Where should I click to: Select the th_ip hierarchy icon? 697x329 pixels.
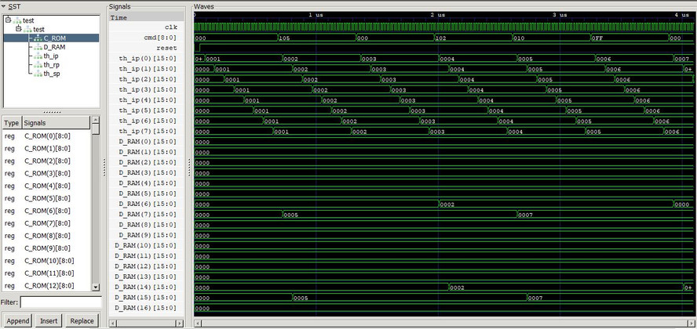point(37,56)
